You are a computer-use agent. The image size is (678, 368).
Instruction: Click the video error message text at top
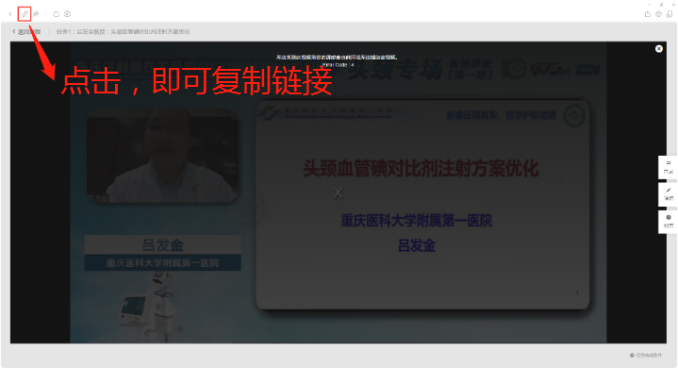(338, 57)
